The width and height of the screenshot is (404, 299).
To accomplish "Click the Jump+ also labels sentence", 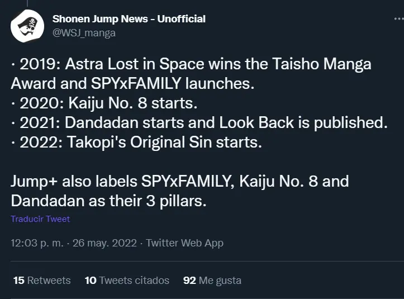I will [x=179, y=182].
